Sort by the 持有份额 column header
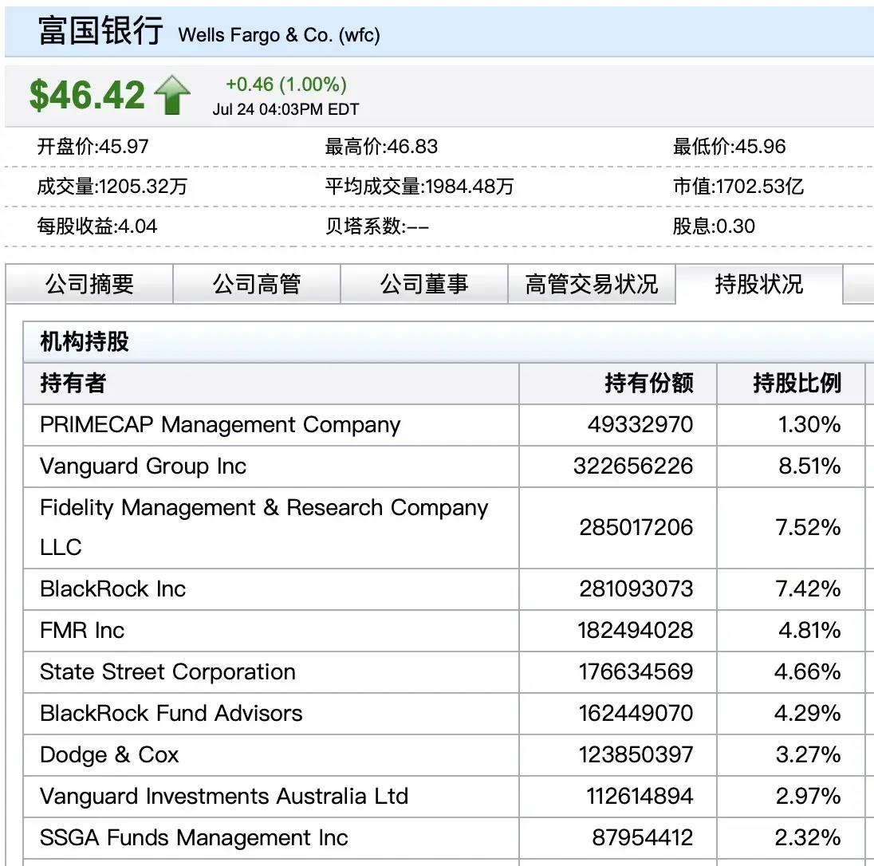 click(648, 384)
